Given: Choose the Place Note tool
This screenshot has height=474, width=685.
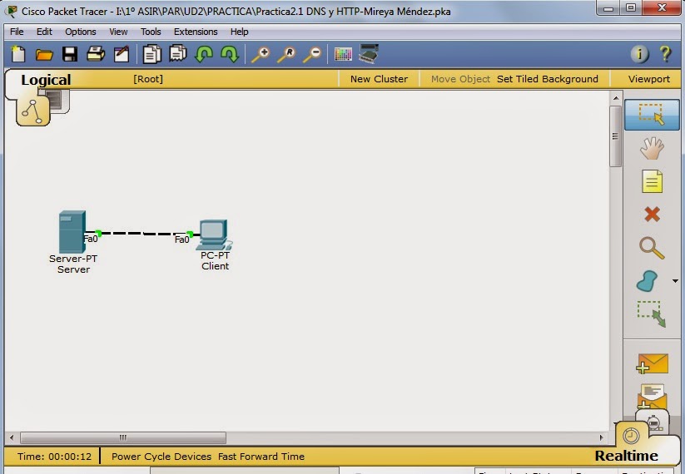Looking at the screenshot, I should (652, 181).
